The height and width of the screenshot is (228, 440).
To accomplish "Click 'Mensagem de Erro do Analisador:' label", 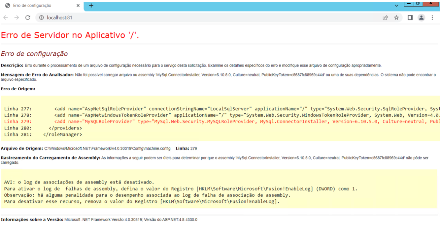I will 37,75.
